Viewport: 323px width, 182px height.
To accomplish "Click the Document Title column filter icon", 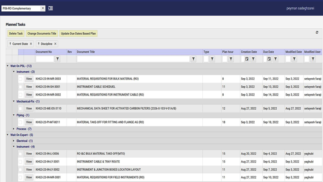I will 194,59.
